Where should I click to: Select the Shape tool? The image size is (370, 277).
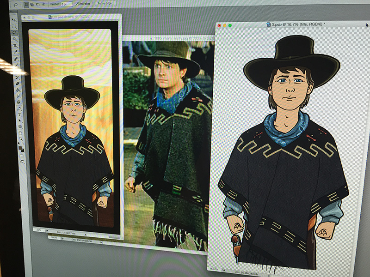(x=20, y=126)
